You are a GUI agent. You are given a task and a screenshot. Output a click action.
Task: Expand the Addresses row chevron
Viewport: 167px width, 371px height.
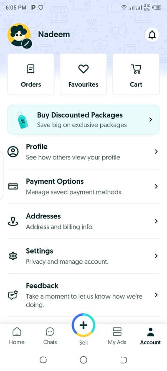click(x=156, y=221)
